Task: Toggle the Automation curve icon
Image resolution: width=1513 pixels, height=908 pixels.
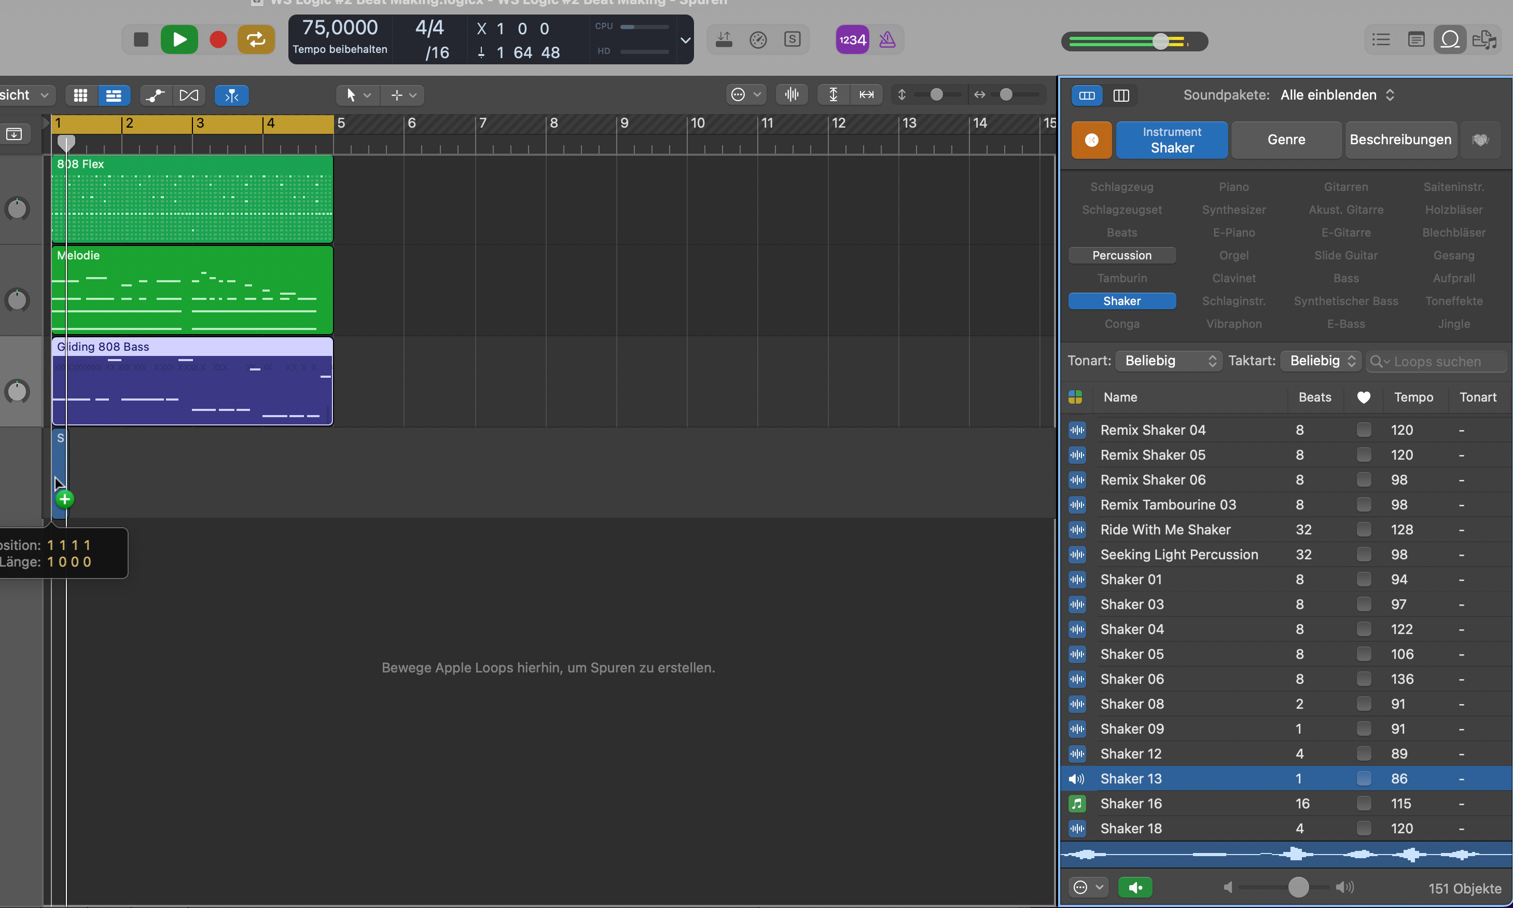Action: (x=155, y=95)
